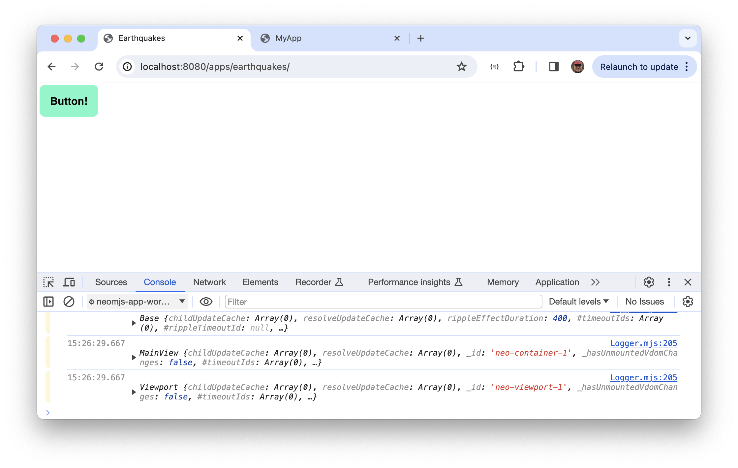Switch to the Network tab
738x468 pixels.
[x=209, y=282]
